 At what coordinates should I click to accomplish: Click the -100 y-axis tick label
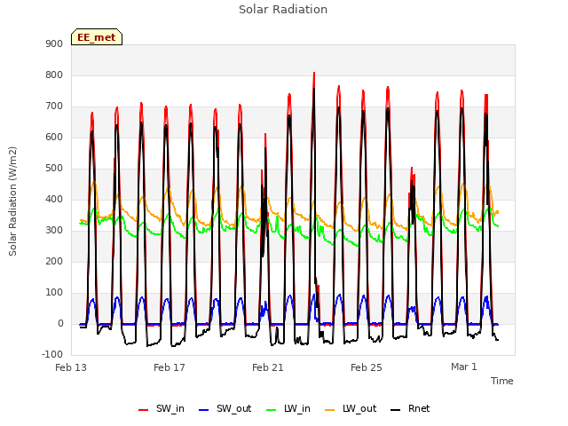pos(52,354)
